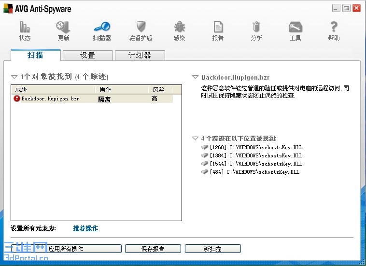The height and width of the screenshot is (266, 366).
Task: Switch to the 计划器 tab
Action: pos(140,56)
